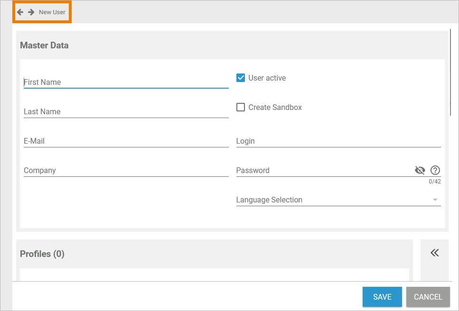Click the forward arrow icon

pyautogui.click(x=31, y=12)
